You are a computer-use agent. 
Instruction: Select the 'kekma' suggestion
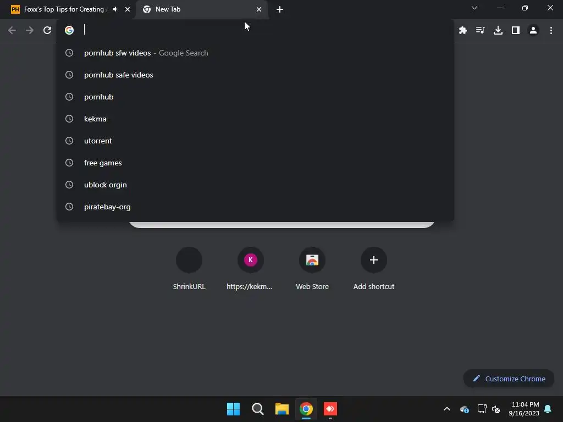(255, 119)
